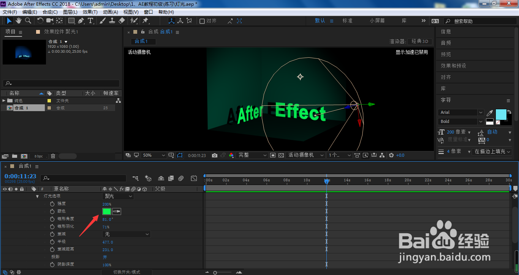The image size is (519, 275).
Task: Open the 预览 panel
Action: (x=446, y=54)
